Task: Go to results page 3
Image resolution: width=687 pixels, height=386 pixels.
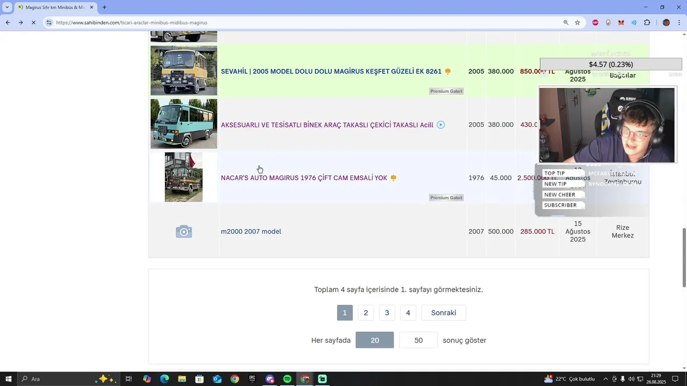Action: (x=387, y=313)
